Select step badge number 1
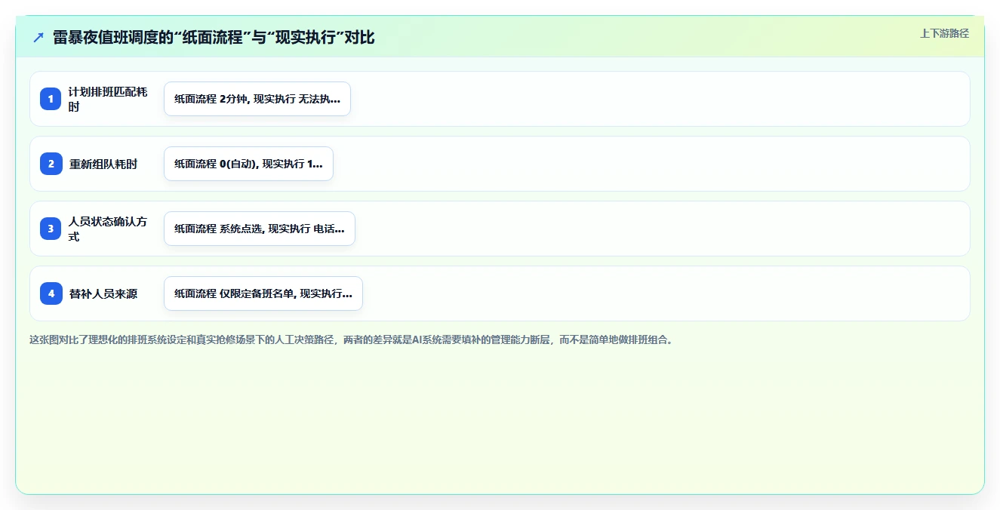Viewport: 1000px width, 510px height. 51,99
